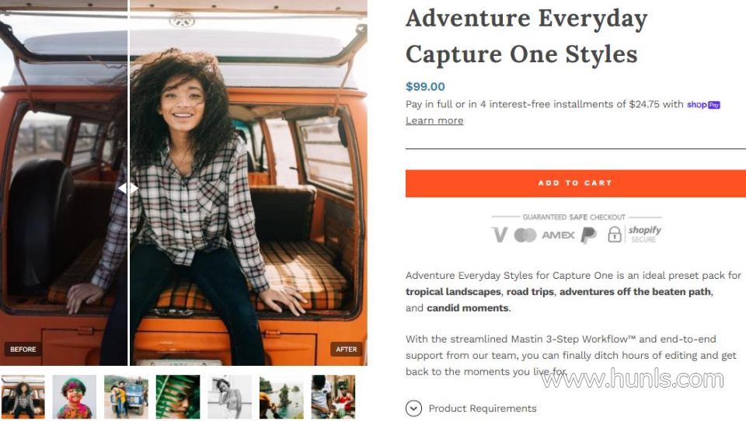Select the couple by blue jeep thumbnail
The image size is (746, 421).
(126, 397)
